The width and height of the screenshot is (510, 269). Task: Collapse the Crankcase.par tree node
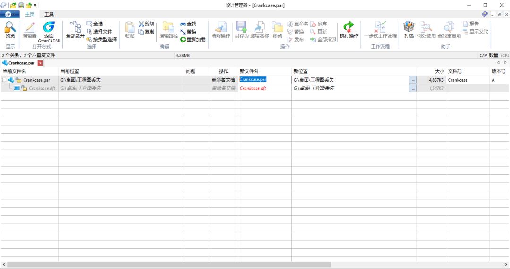[4, 80]
